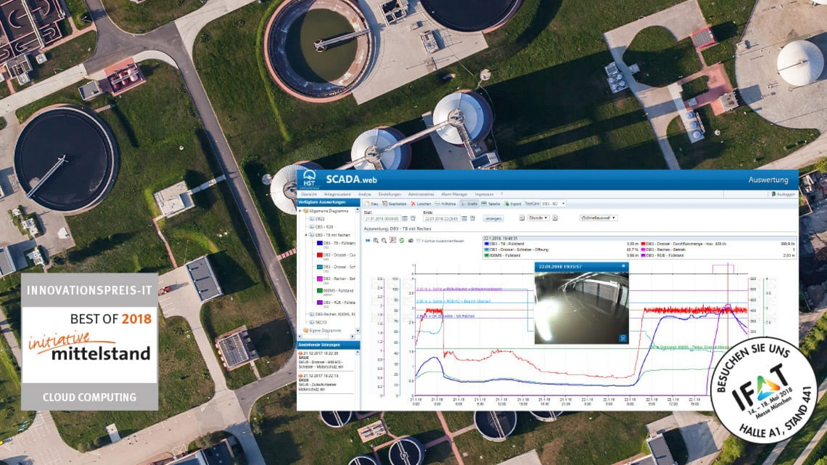827x465 pixels.
Task: Step to next time interval arrow
Action: point(555,218)
